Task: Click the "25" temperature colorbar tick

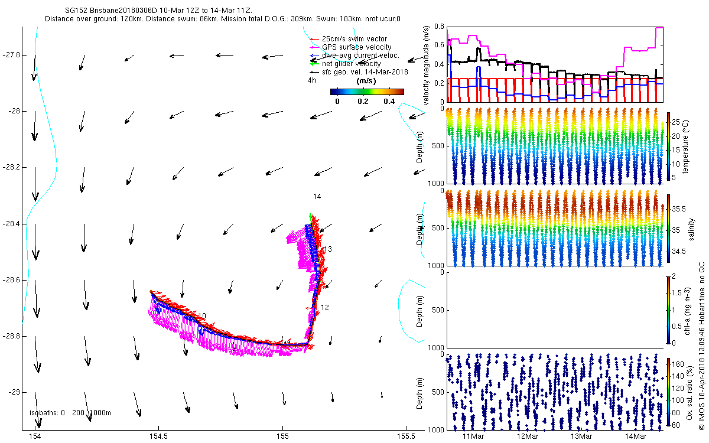Action: click(677, 122)
